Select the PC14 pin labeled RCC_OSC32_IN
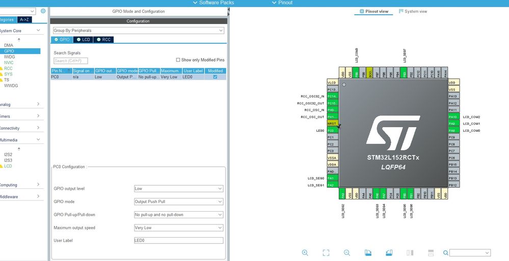This screenshot has width=509, height=261. tap(332, 96)
